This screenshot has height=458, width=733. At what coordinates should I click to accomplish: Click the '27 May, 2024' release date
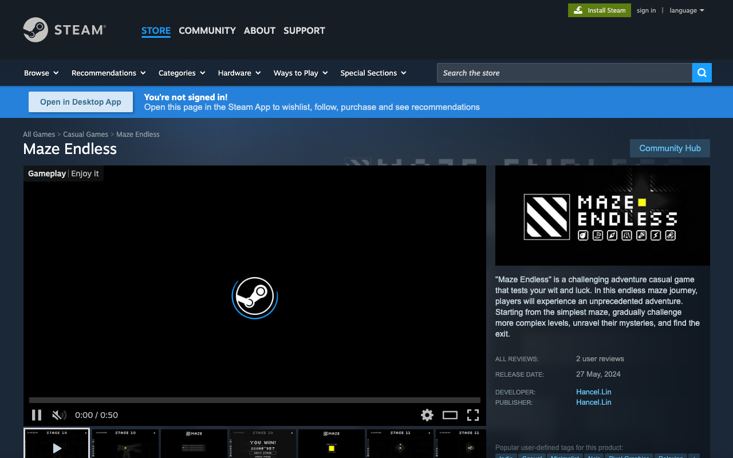tap(598, 374)
